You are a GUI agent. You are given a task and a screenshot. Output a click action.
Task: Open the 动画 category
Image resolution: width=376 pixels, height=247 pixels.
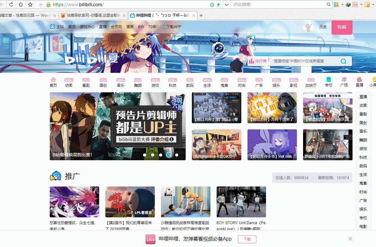[69, 82]
